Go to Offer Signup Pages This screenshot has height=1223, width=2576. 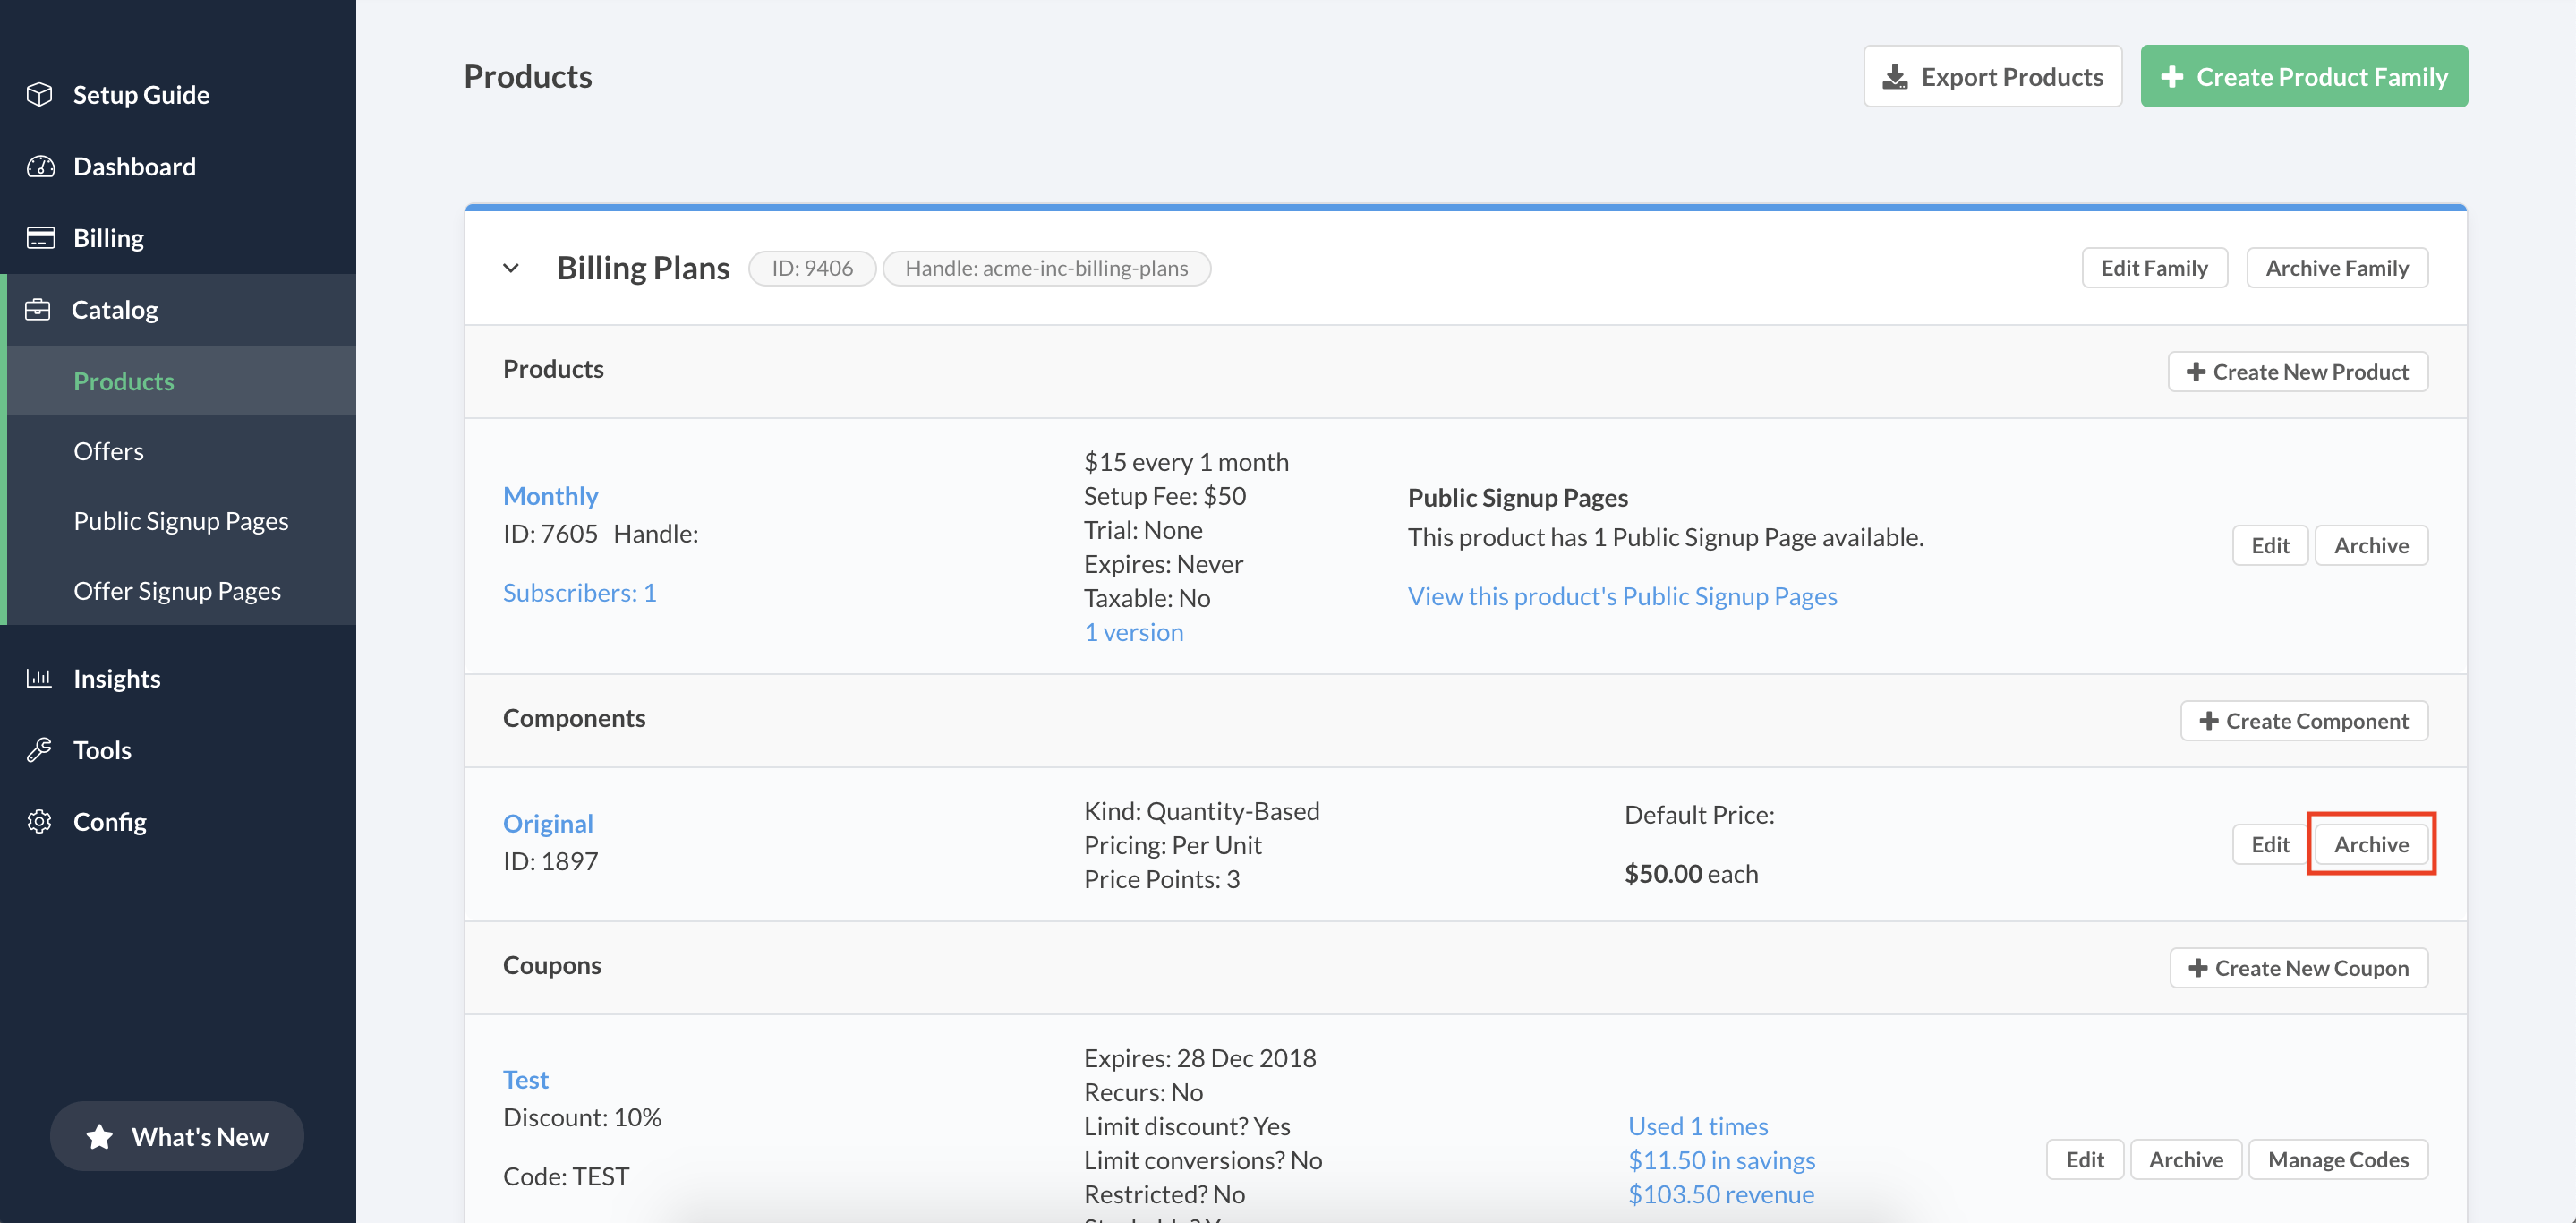(x=177, y=591)
